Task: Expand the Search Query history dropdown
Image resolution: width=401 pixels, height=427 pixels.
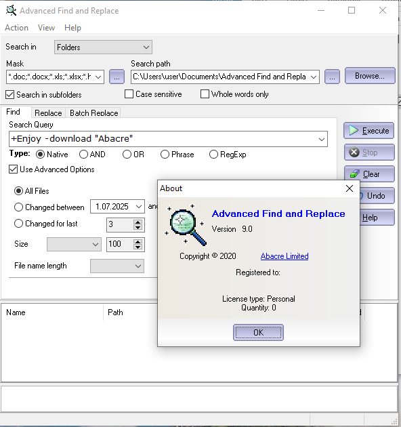Action: (322, 139)
